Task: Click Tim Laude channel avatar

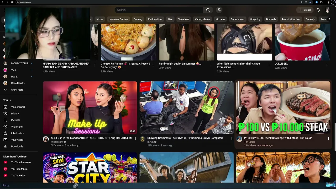Action: [x=239, y=139]
